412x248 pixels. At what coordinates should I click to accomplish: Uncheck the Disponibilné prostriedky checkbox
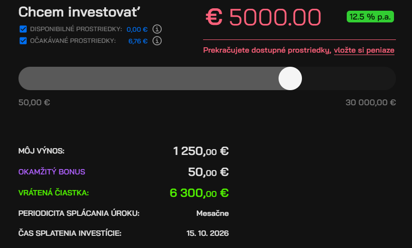point(23,29)
